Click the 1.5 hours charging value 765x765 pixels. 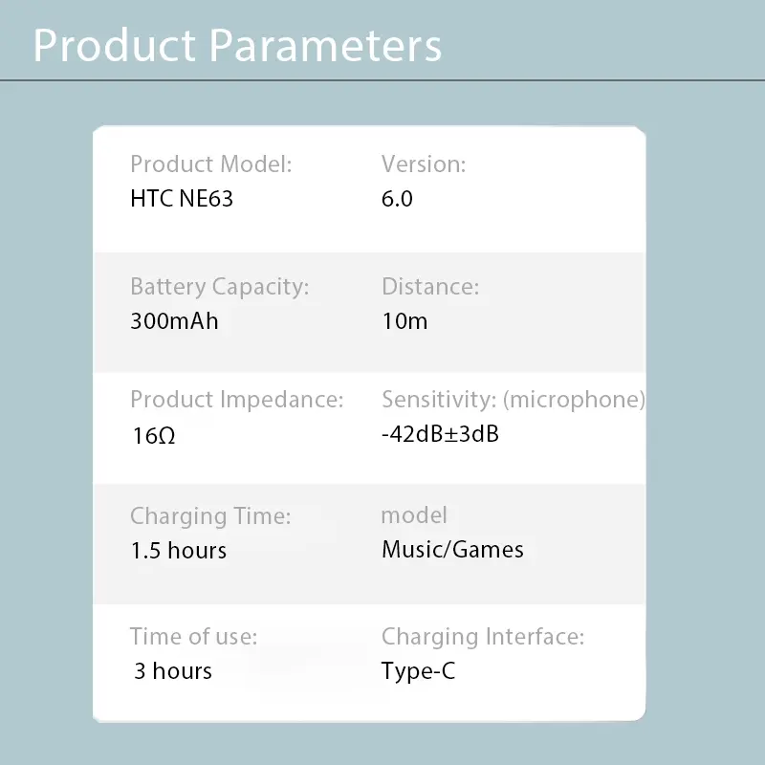(178, 551)
